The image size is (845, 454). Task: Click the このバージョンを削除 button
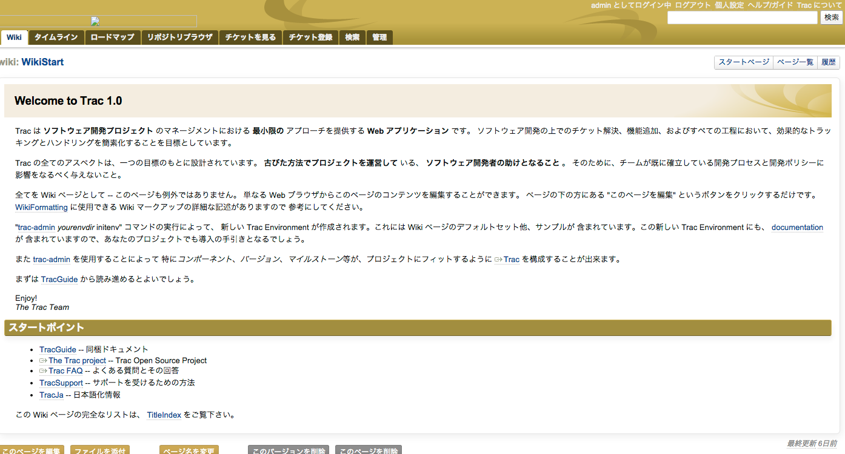pos(289,450)
